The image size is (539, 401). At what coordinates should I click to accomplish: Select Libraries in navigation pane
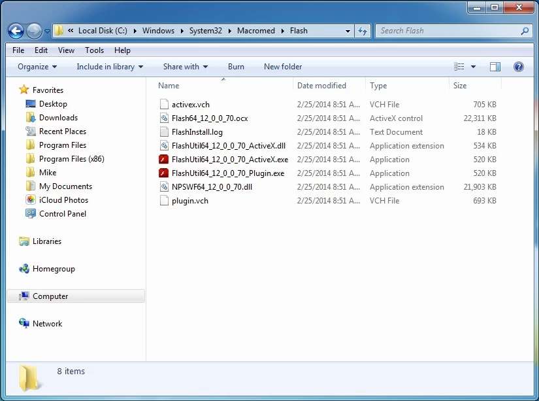[47, 241]
